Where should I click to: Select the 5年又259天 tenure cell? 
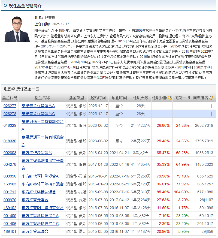click(x=141, y=176)
